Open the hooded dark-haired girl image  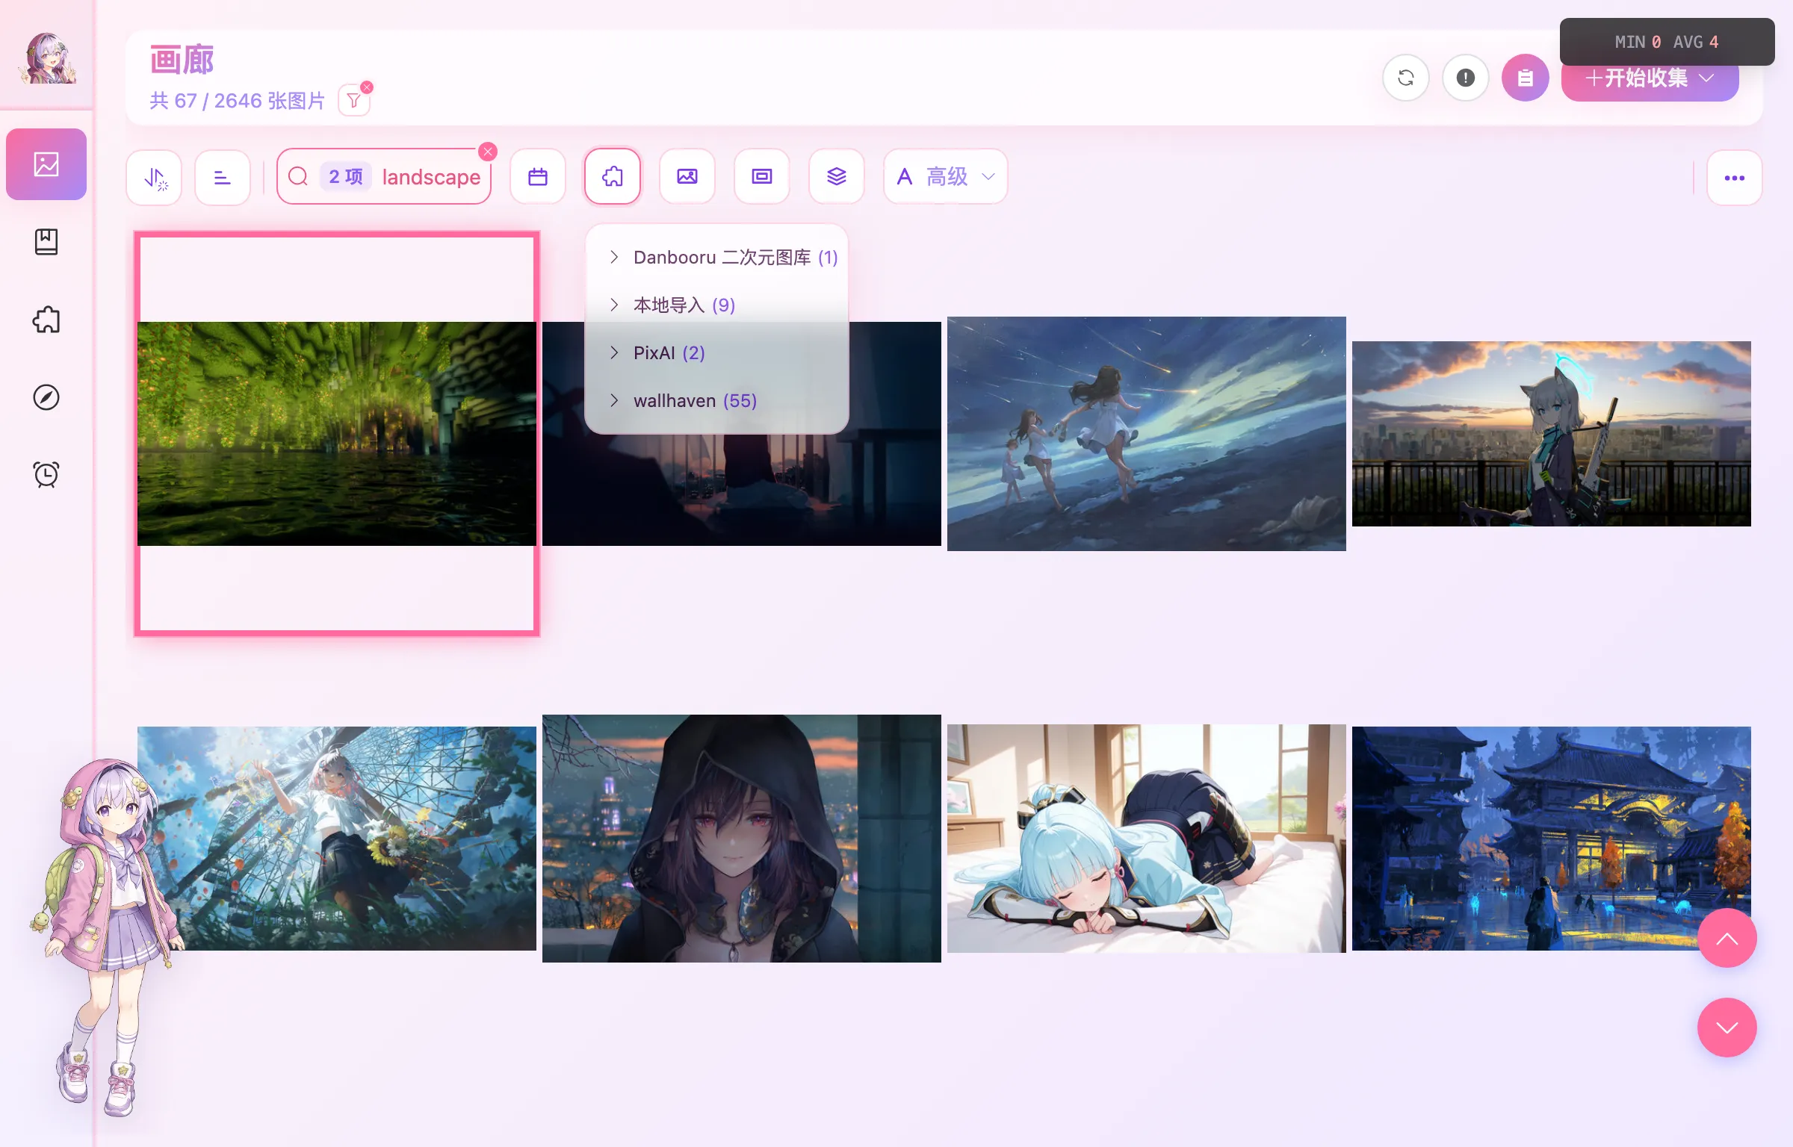click(x=742, y=839)
